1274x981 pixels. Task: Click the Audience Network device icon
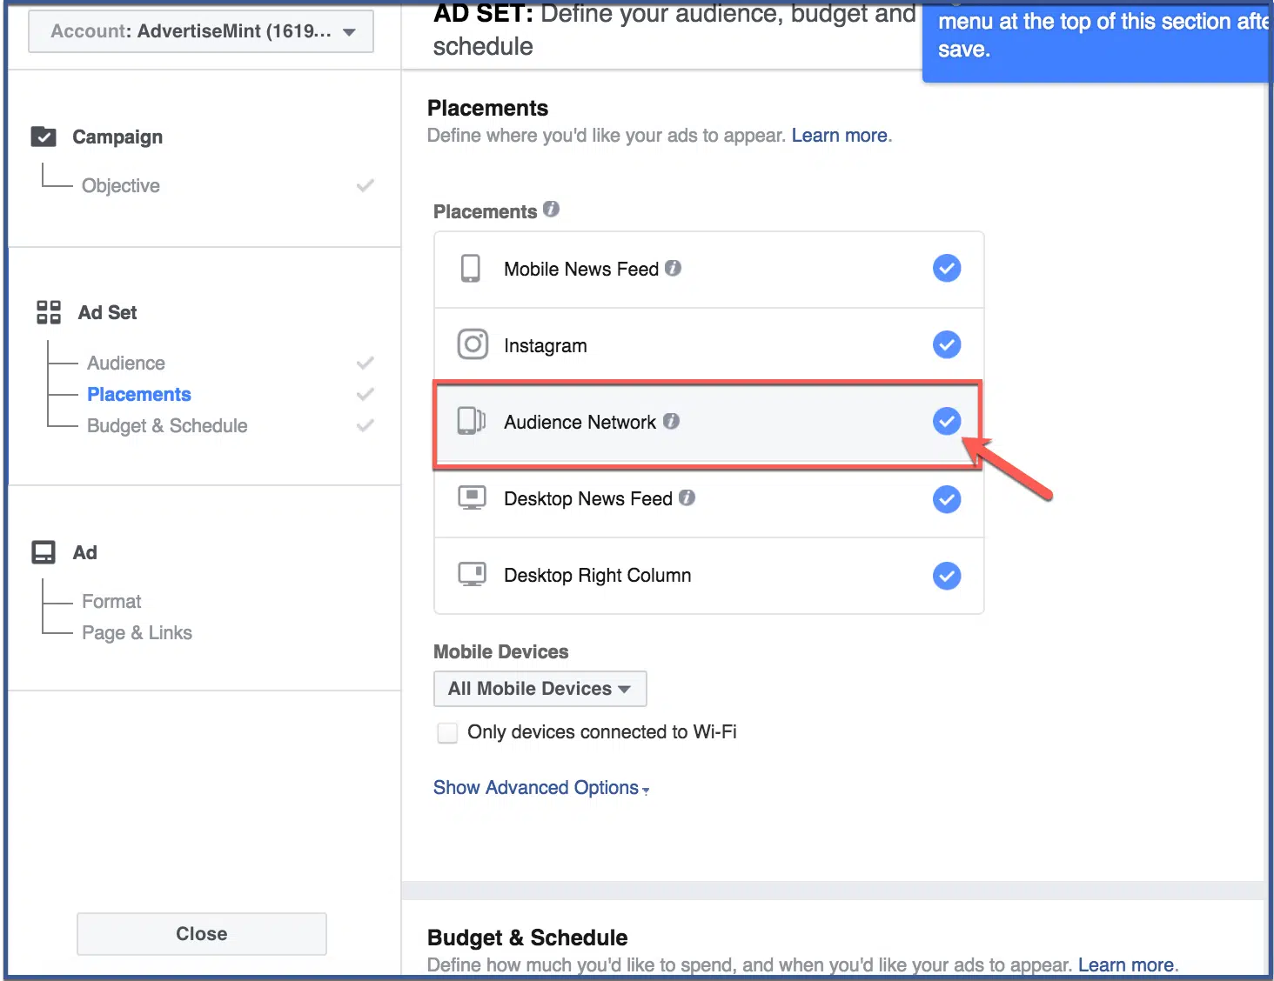point(471,422)
